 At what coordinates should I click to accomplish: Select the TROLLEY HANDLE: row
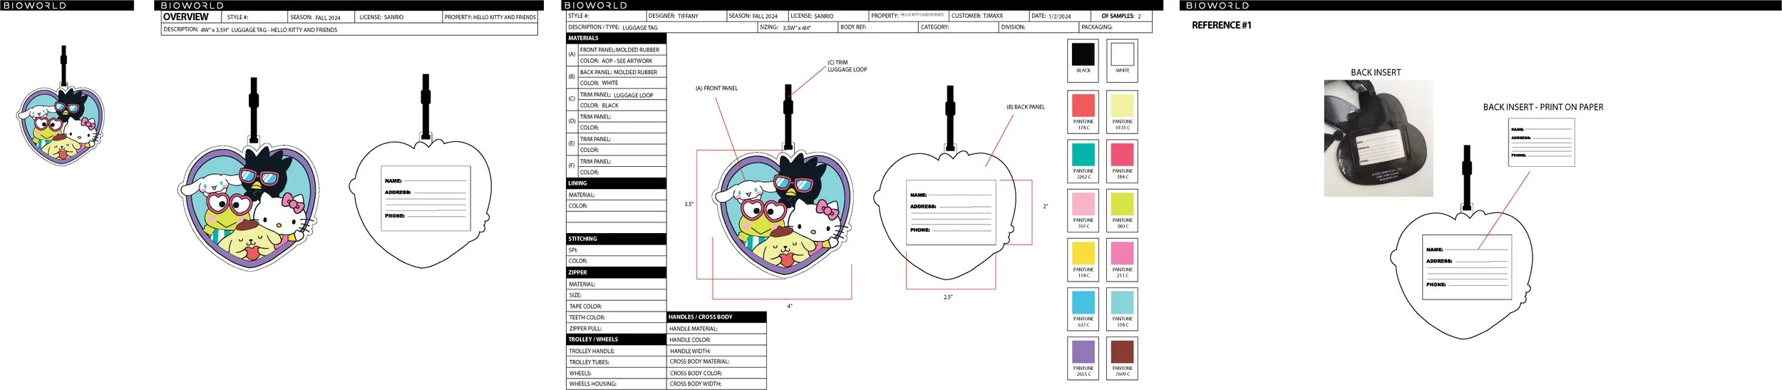point(617,351)
